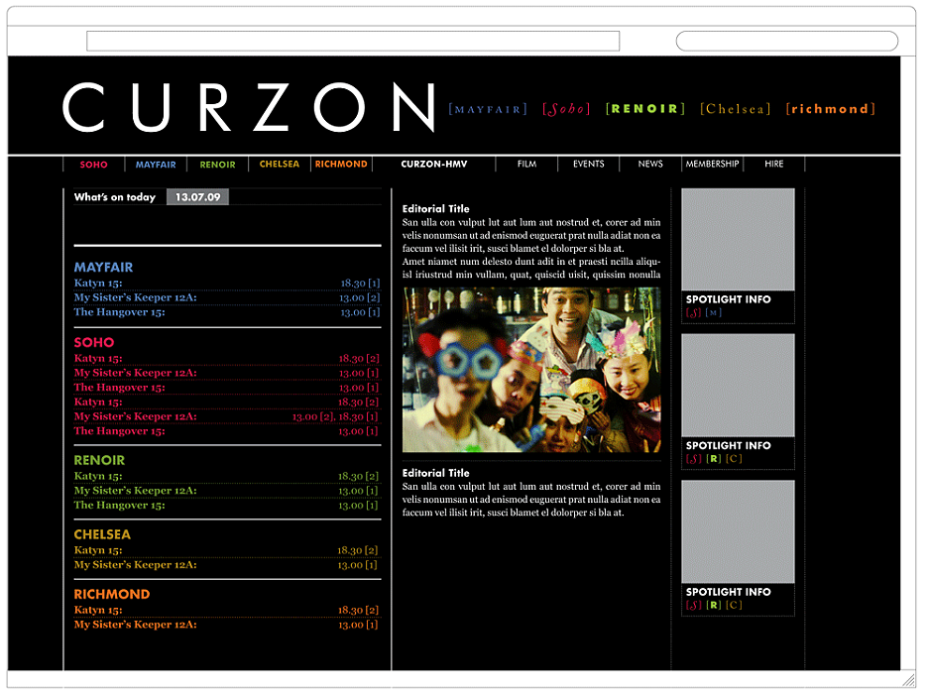The height and width of the screenshot is (694, 929).
Task: Click the browser address bar field
Action: 353,41
